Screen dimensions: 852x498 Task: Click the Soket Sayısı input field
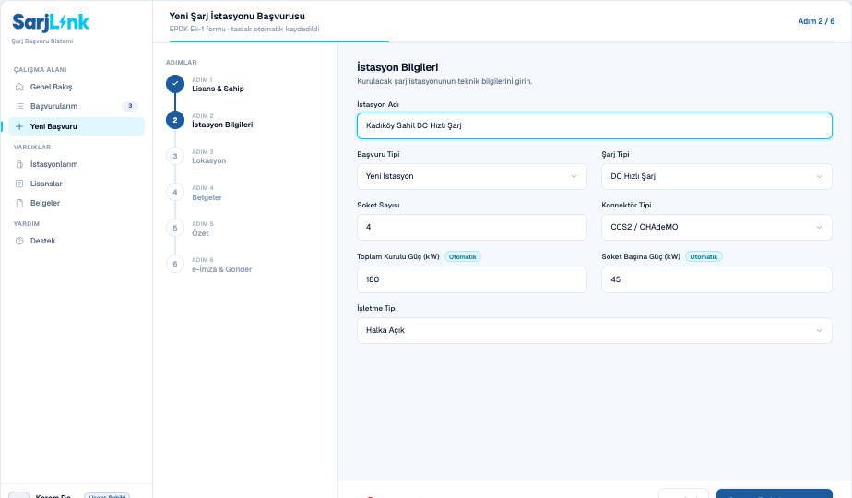[x=472, y=227]
